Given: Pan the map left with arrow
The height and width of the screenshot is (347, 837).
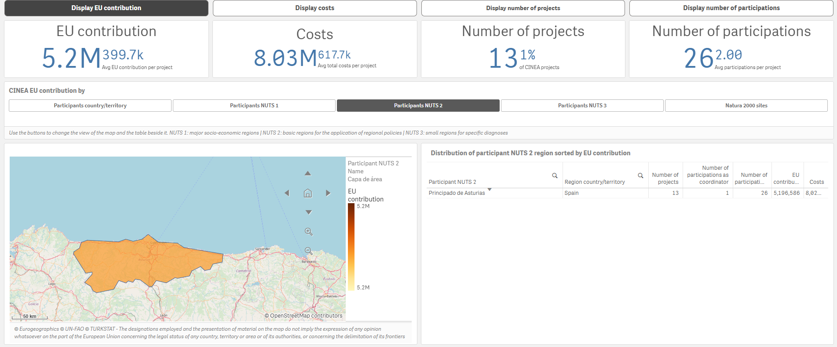Looking at the screenshot, I should pos(287,193).
